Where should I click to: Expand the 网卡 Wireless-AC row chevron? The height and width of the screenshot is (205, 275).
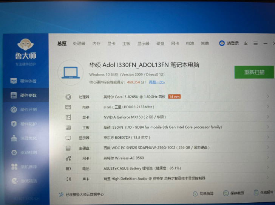[268, 157]
